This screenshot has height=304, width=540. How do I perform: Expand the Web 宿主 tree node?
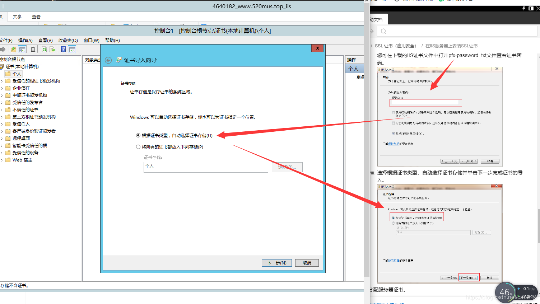click(x=1, y=160)
